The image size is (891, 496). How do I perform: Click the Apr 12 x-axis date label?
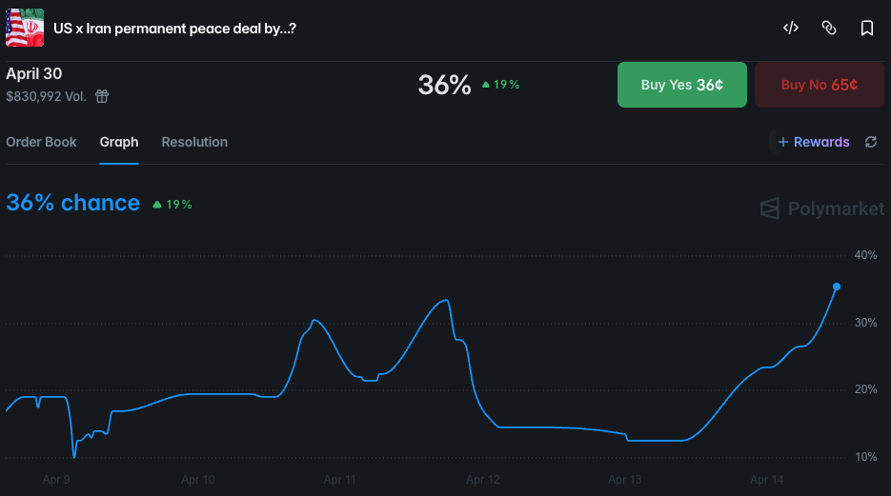click(484, 480)
